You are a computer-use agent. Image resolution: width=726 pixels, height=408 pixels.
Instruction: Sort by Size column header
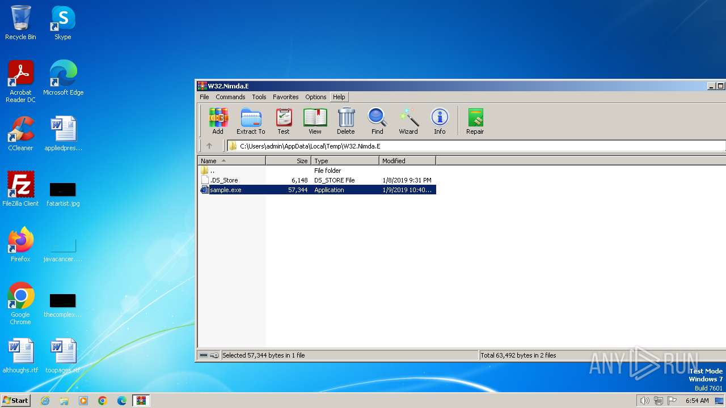288,161
